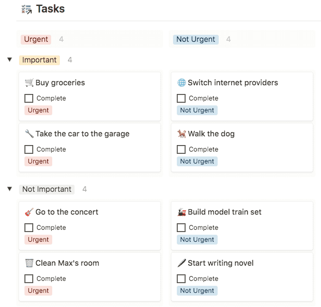Open the Switch internet providers task title
321x307 pixels.
coord(233,83)
